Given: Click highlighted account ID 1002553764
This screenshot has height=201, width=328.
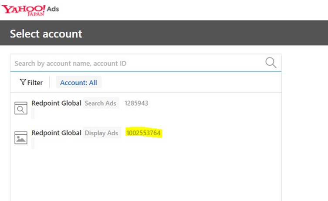Looking at the screenshot, I should tap(144, 133).
